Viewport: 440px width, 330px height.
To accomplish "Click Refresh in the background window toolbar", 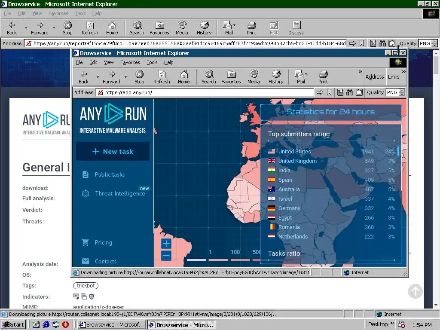I will pyautogui.click(x=90, y=28).
